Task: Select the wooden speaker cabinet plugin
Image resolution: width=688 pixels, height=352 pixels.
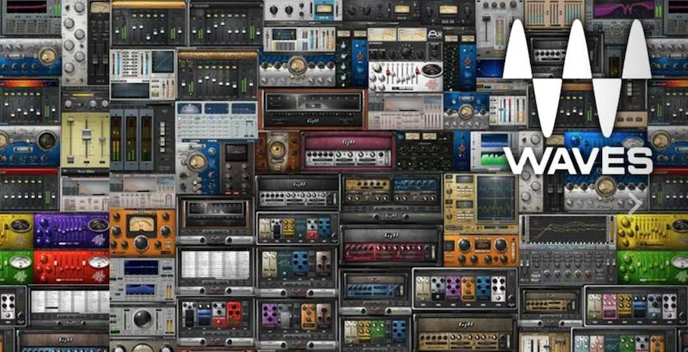Action: 278,151
